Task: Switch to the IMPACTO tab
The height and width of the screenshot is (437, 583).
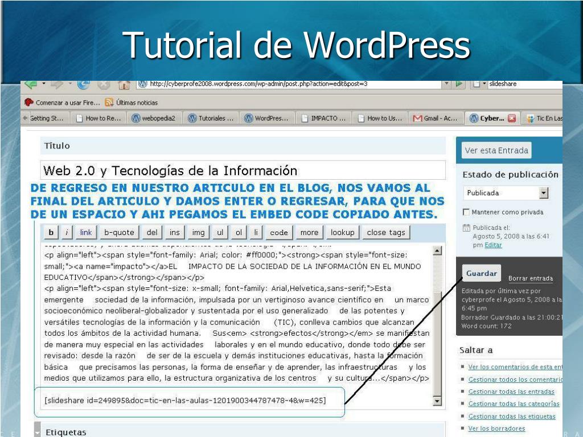Action: pyautogui.click(x=324, y=118)
